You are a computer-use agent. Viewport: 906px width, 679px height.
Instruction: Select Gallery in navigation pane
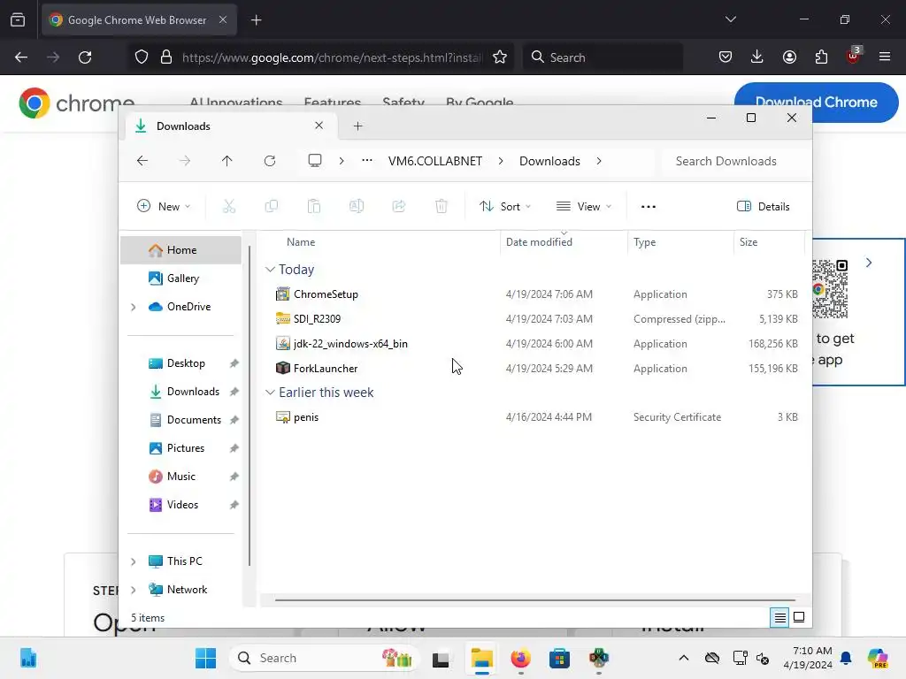(x=180, y=278)
